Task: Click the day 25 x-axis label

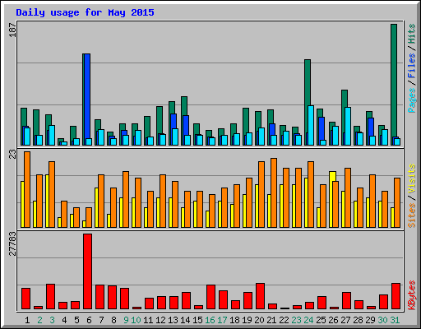Action: [x=321, y=320]
